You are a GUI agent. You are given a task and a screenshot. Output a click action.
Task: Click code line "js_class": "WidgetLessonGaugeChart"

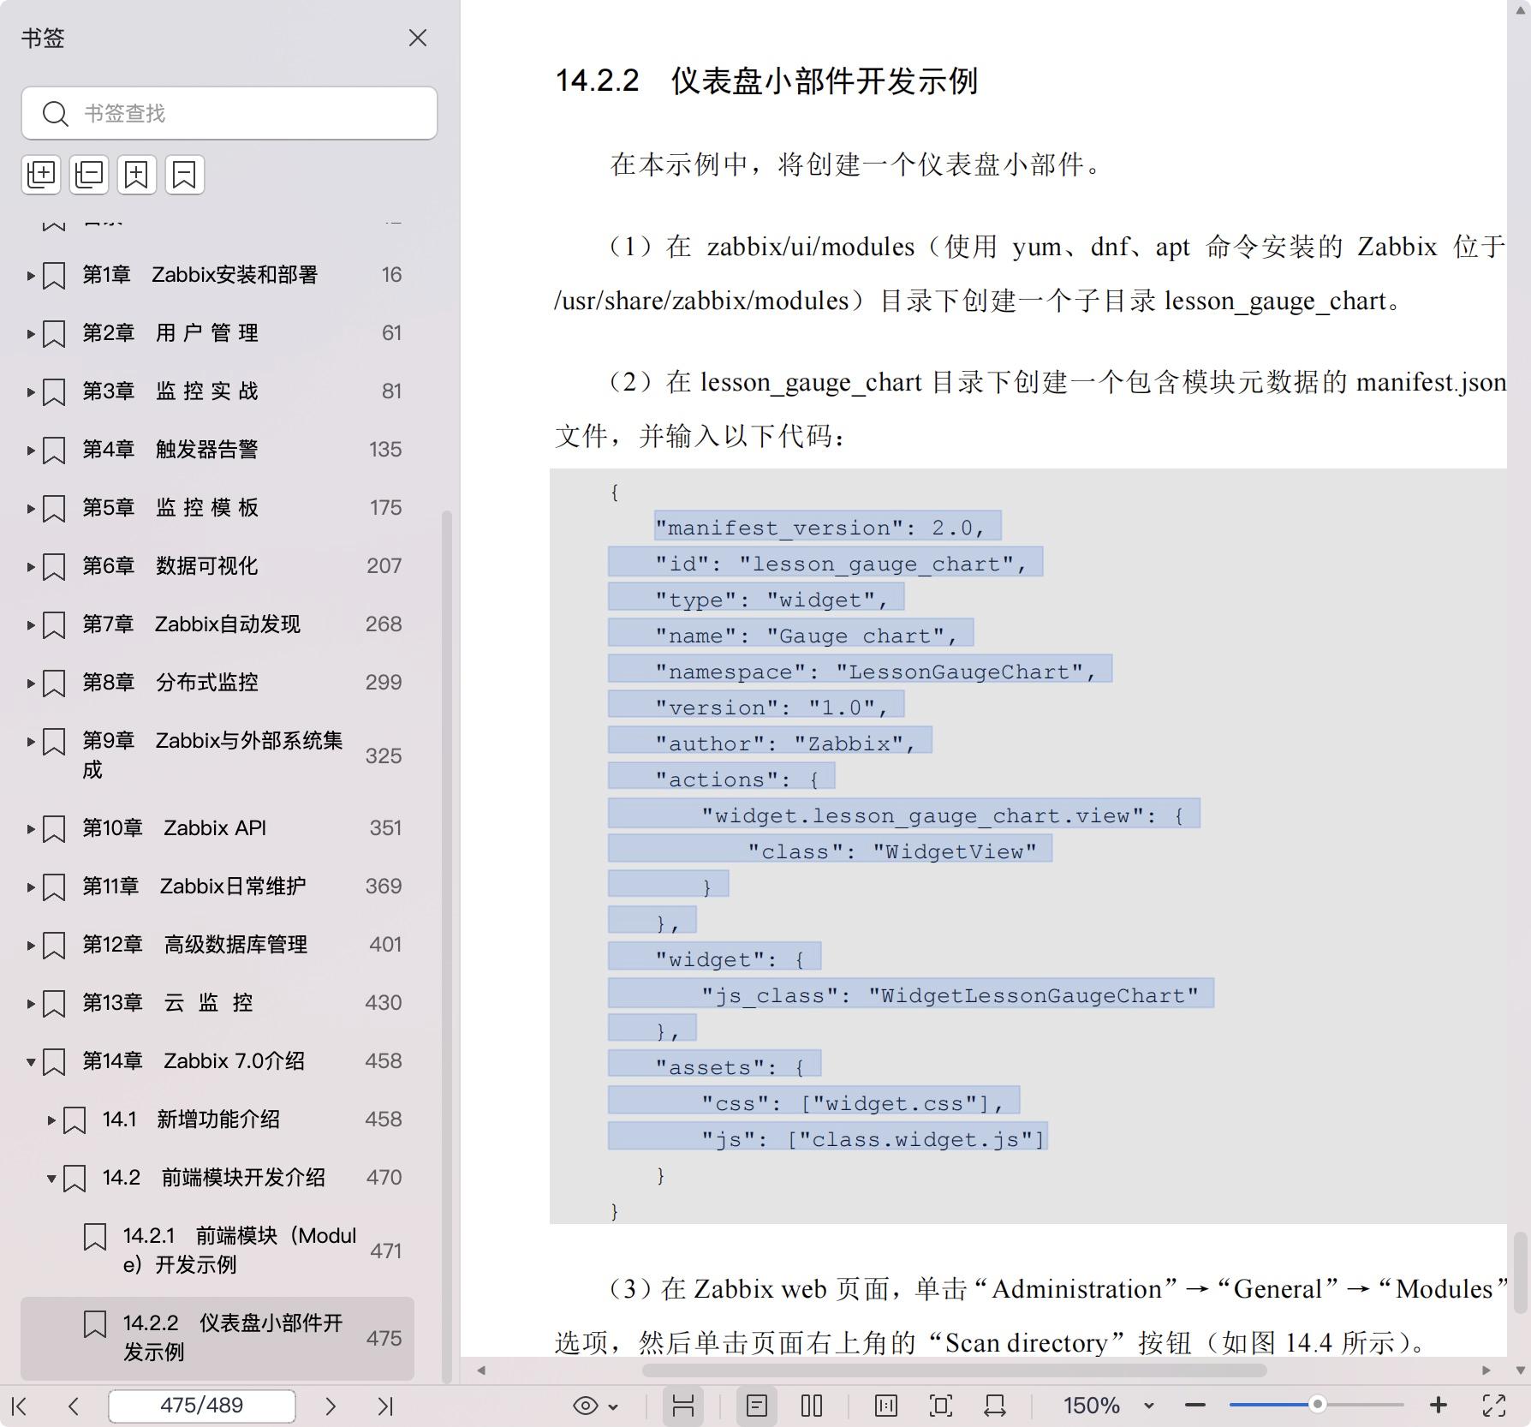911,993
